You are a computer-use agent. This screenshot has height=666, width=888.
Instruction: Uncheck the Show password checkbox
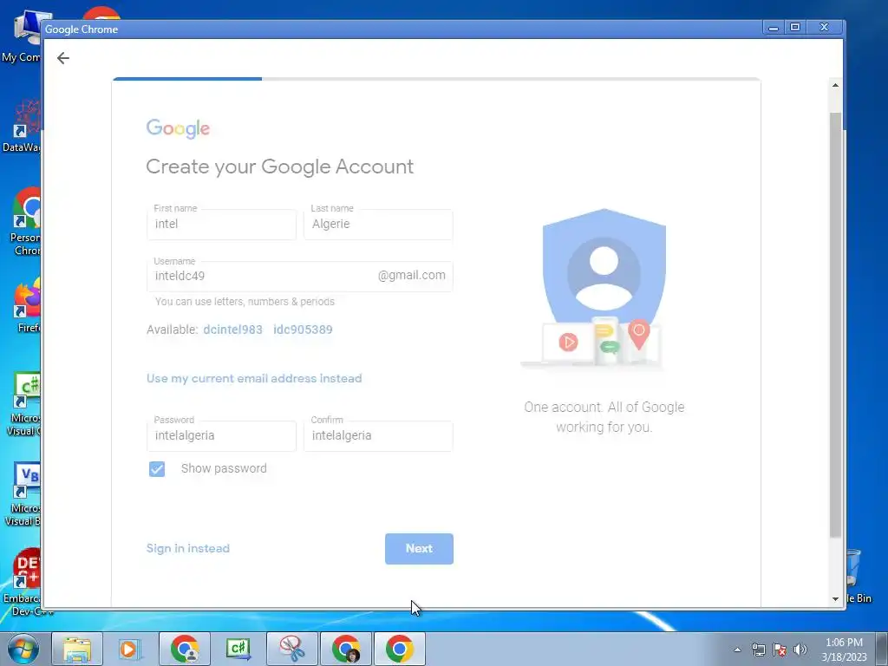pyautogui.click(x=157, y=469)
